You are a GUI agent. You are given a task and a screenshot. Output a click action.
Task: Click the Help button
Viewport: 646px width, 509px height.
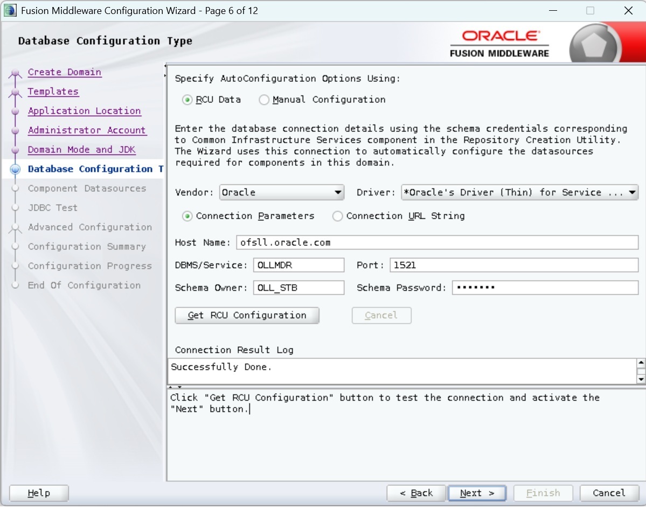[39, 493]
